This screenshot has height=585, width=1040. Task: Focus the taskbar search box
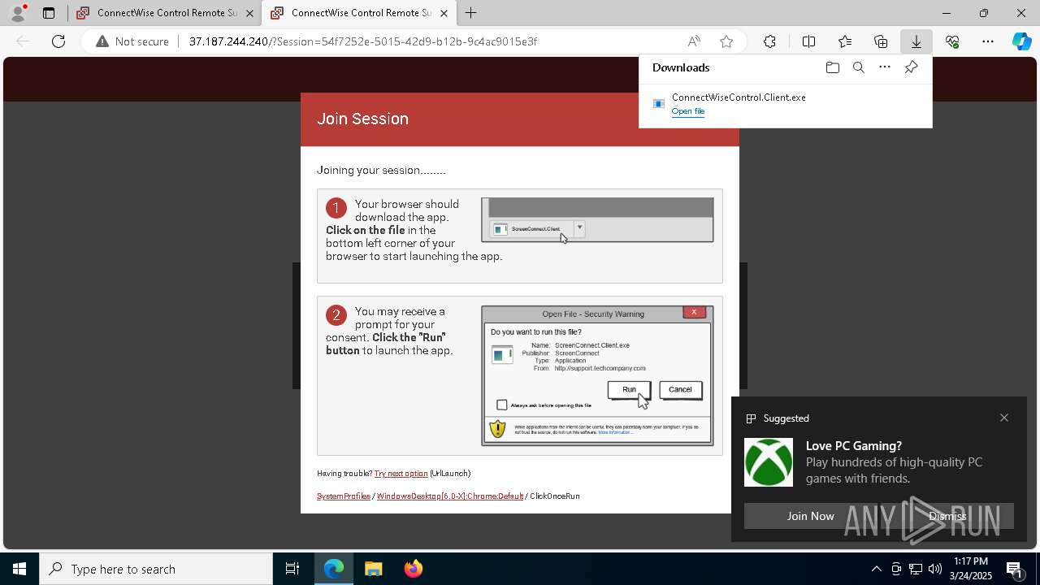pos(156,569)
